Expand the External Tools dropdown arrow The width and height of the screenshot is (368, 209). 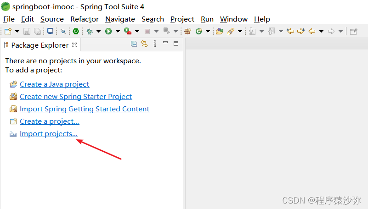[137, 31]
